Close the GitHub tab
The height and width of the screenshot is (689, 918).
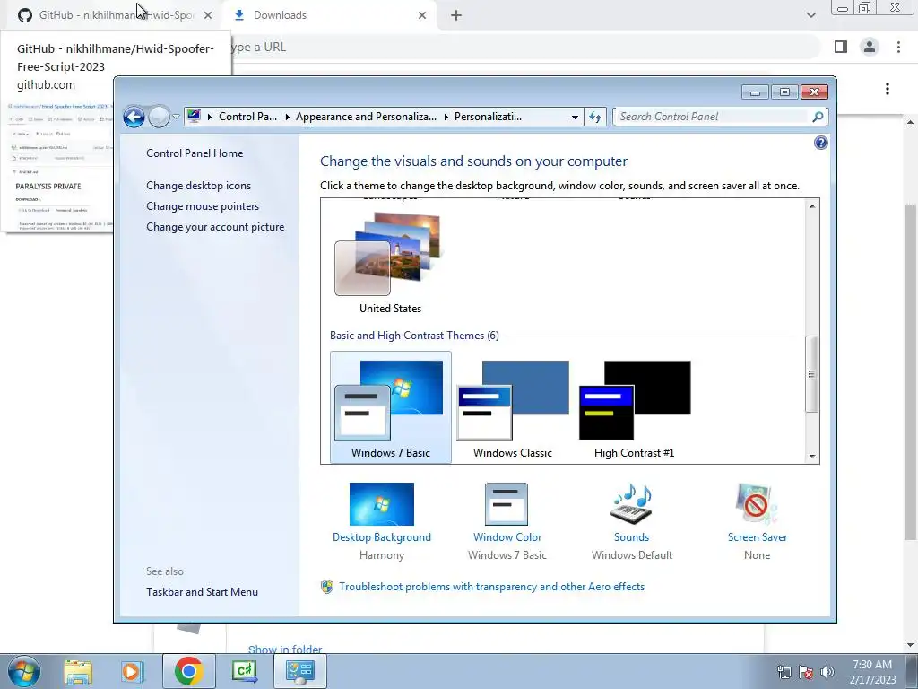[208, 16]
